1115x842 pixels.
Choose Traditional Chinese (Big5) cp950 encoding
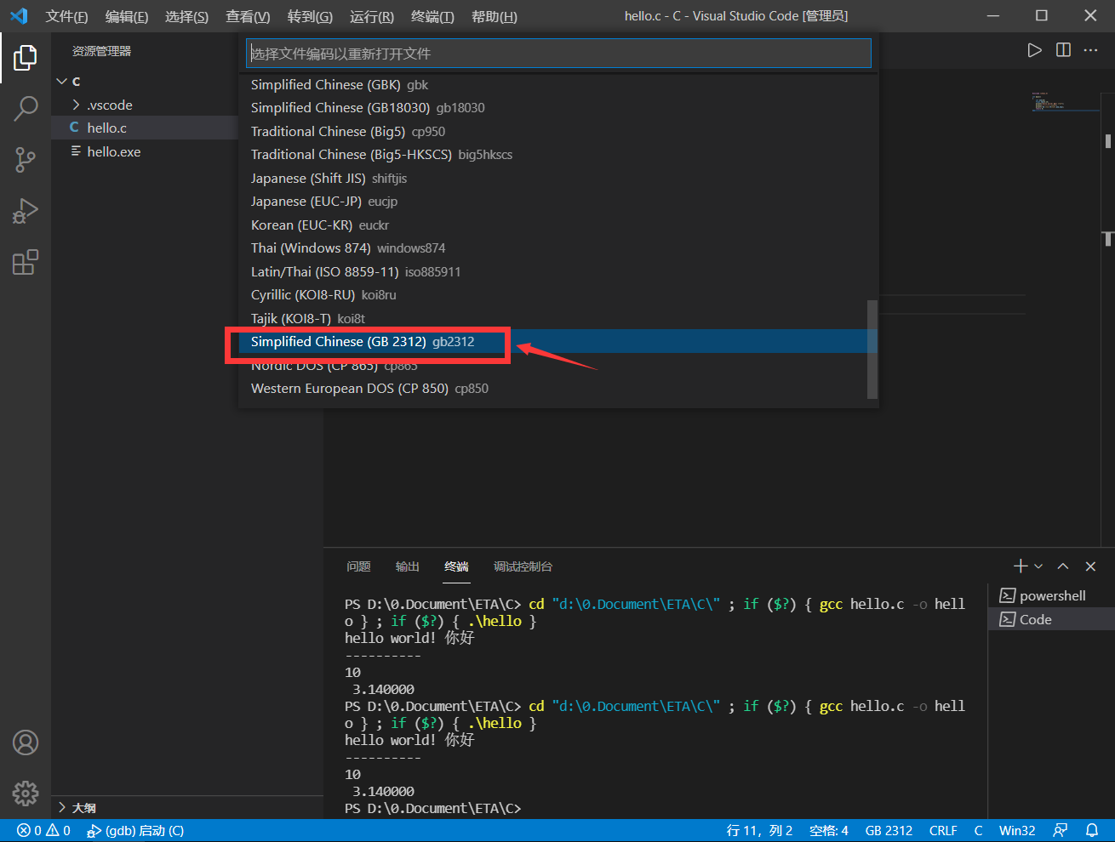(558, 132)
